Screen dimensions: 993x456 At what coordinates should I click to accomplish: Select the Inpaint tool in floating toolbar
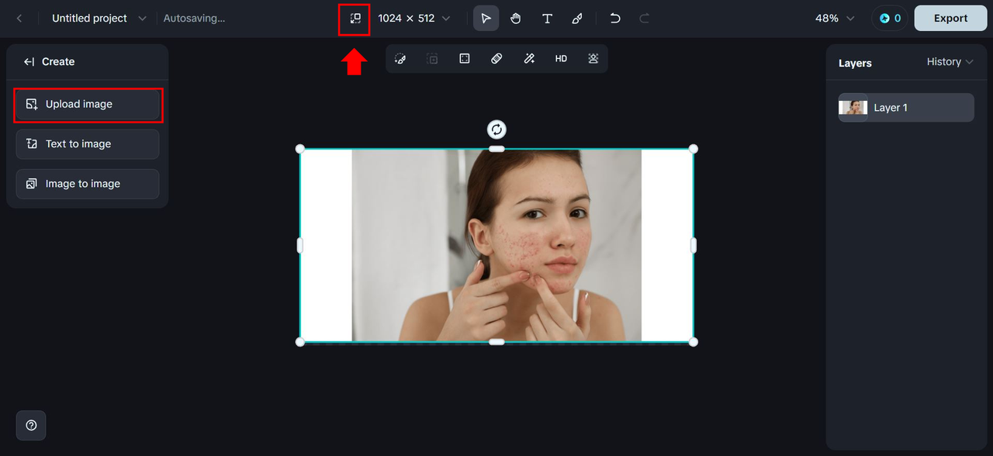pos(400,58)
